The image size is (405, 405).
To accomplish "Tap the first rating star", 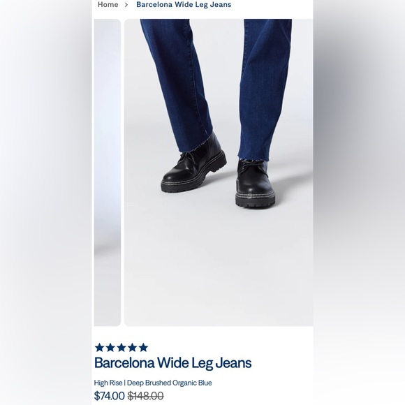I will [99, 348].
